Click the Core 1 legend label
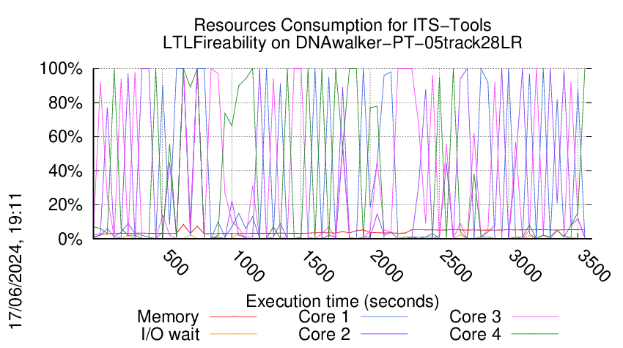Image resolution: width=623 pixels, height=348 pixels. tap(323, 316)
